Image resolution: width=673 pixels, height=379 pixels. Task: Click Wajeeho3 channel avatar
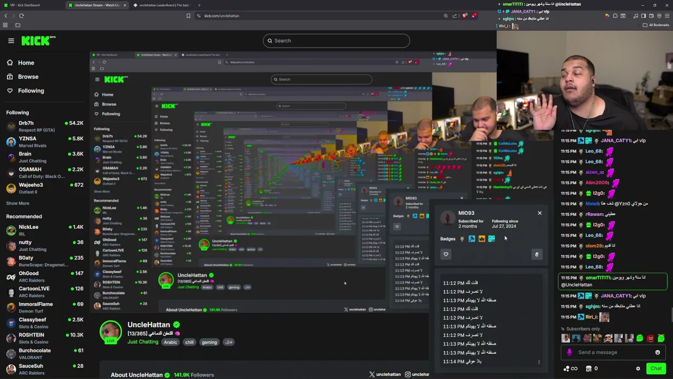coord(11,188)
